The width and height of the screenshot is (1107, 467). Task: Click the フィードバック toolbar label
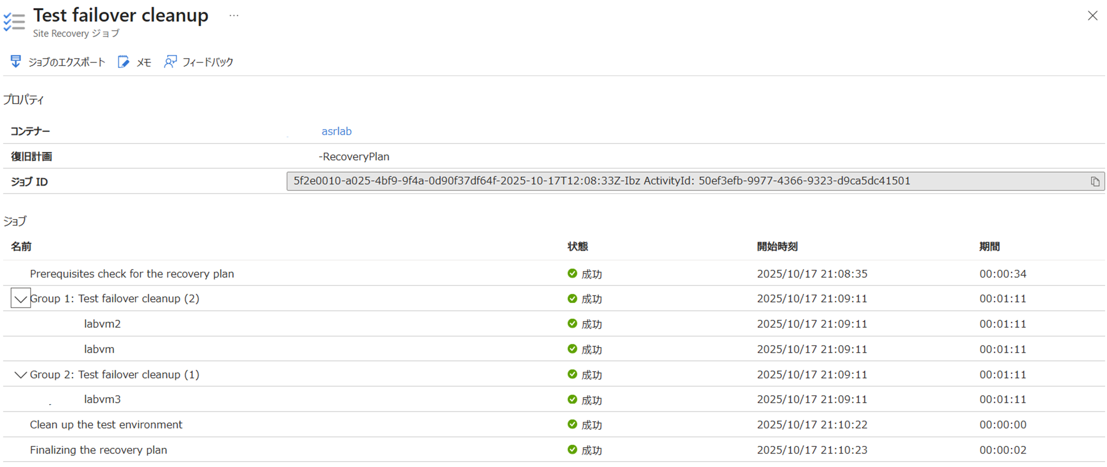coord(208,62)
